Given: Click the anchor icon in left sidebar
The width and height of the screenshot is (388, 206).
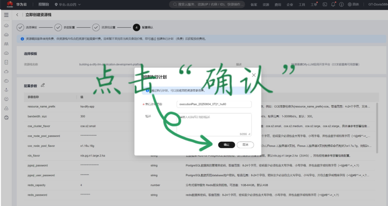Looking at the screenshot, I should point(6,90).
